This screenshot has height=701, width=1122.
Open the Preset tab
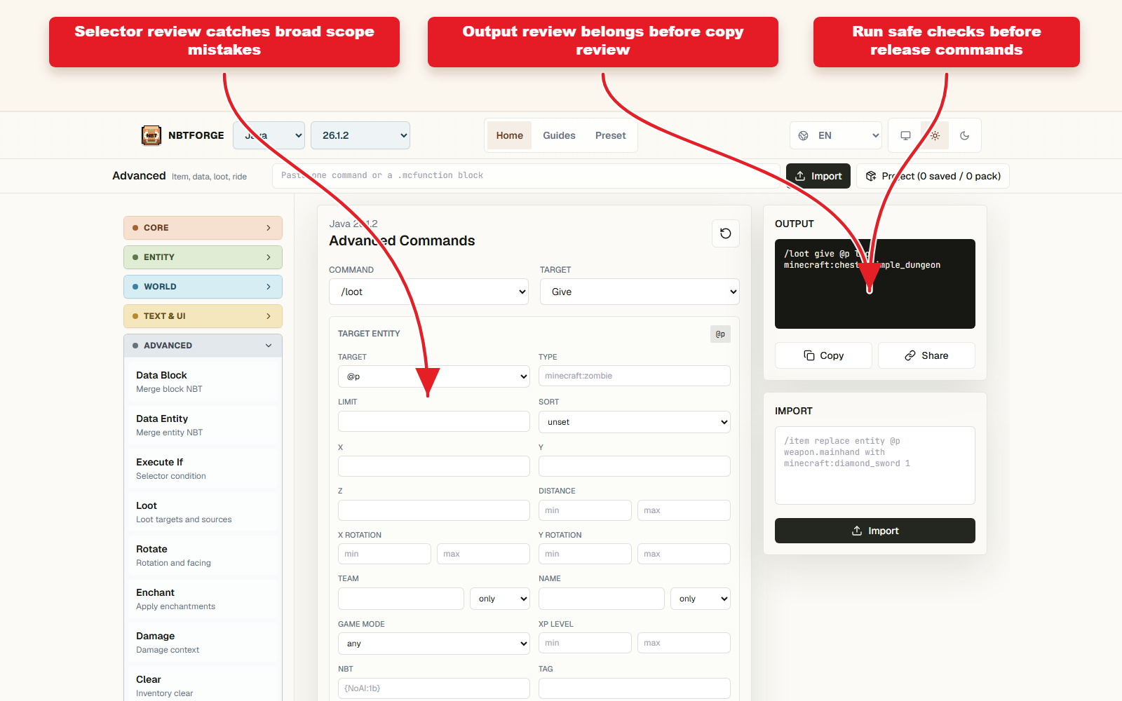coord(611,135)
